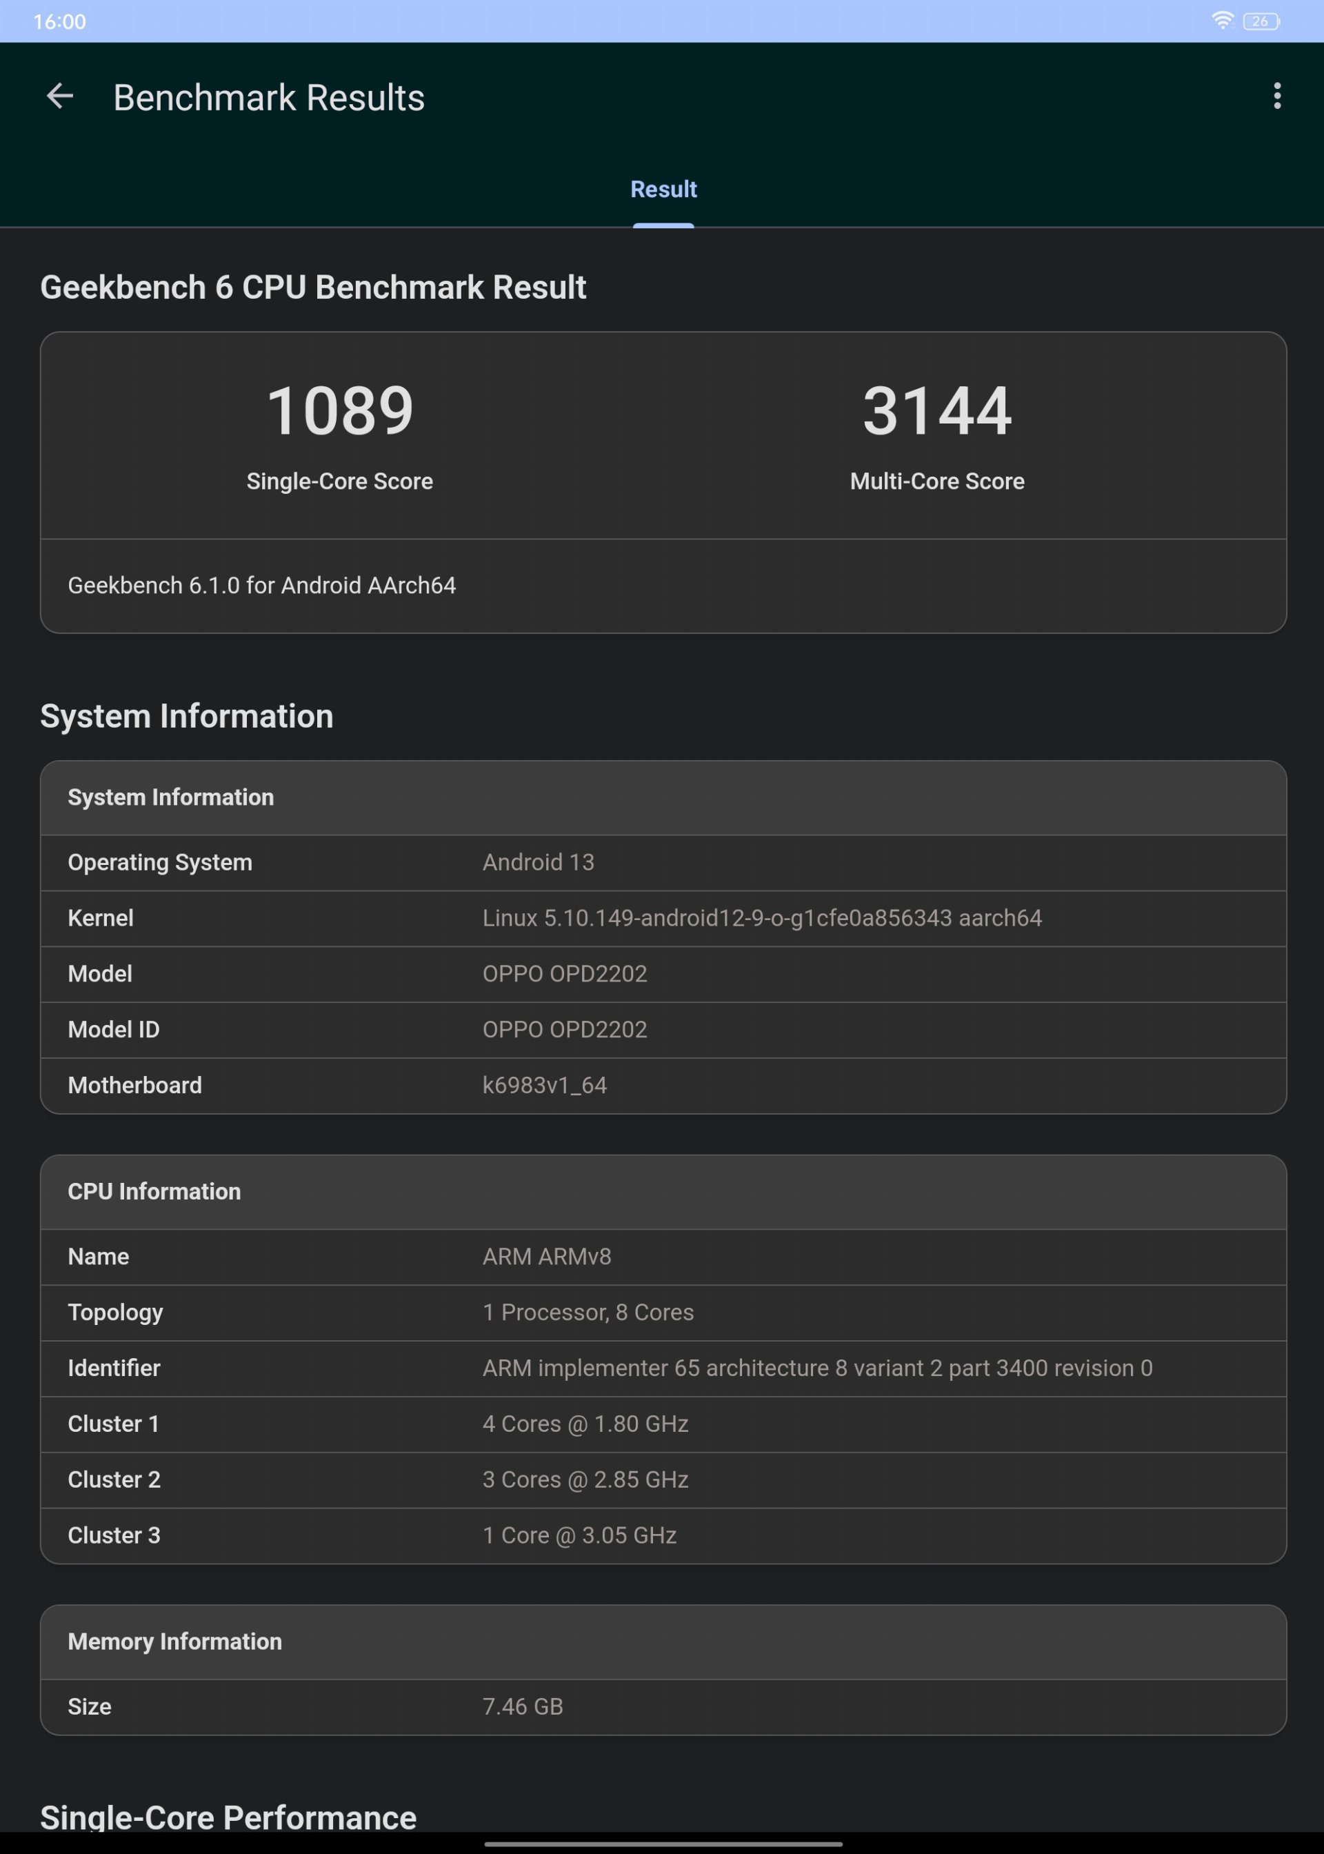Tap the Geekbench 6.1.0 version row
The image size is (1324, 1854).
(x=663, y=586)
